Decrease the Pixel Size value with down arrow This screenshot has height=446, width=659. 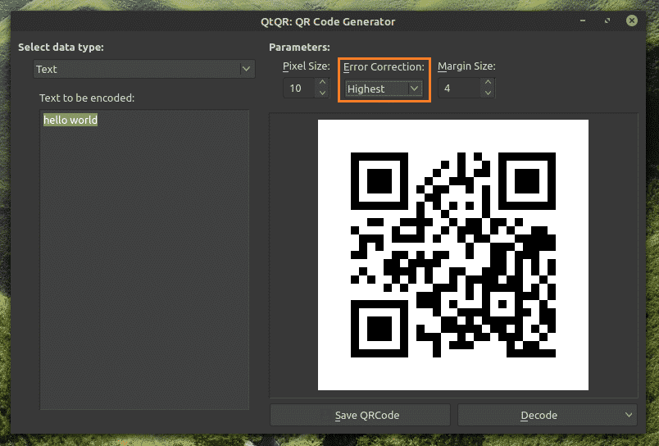[x=322, y=93]
